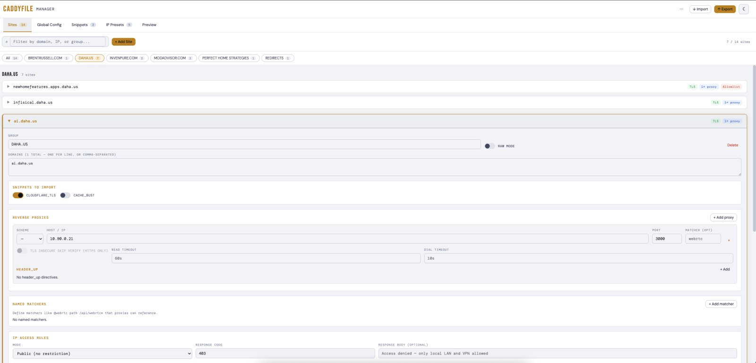This screenshot has width=756, height=363.
Task: Enable the CACHE_BUST snippet switch
Action: pos(65,195)
